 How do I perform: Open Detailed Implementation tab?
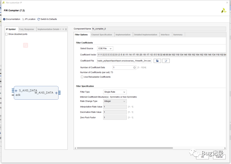coord(146,35)
